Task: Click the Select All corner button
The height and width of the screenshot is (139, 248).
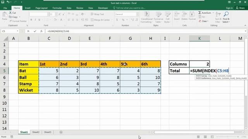Action: point(6,38)
